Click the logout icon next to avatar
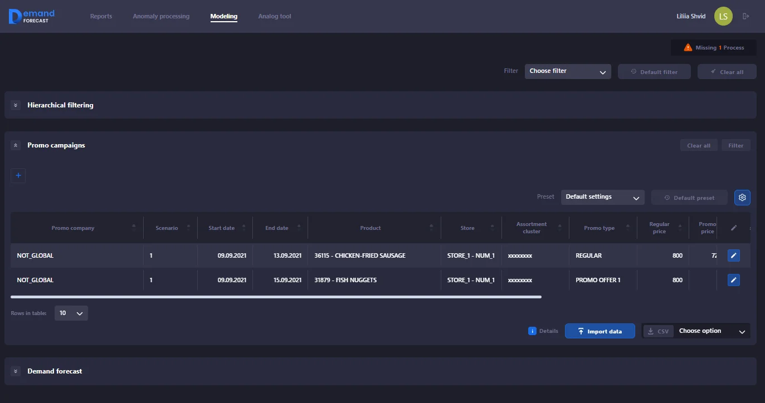The width and height of the screenshot is (765, 403). pos(745,16)
